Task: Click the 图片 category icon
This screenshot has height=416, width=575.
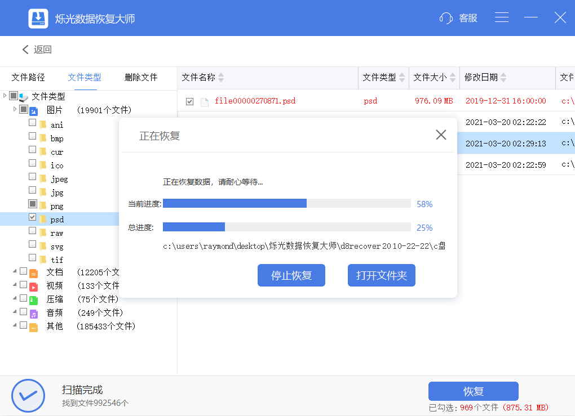Action: pyautogui.click(x=34, y=110)
